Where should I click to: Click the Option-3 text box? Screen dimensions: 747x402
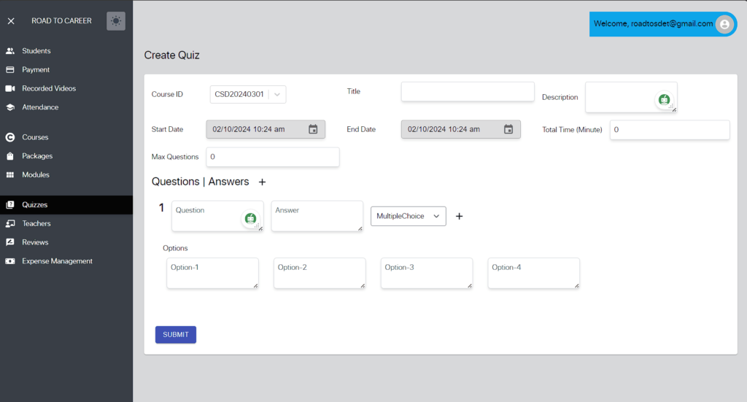pyautogui.click(x=426, y=273)
